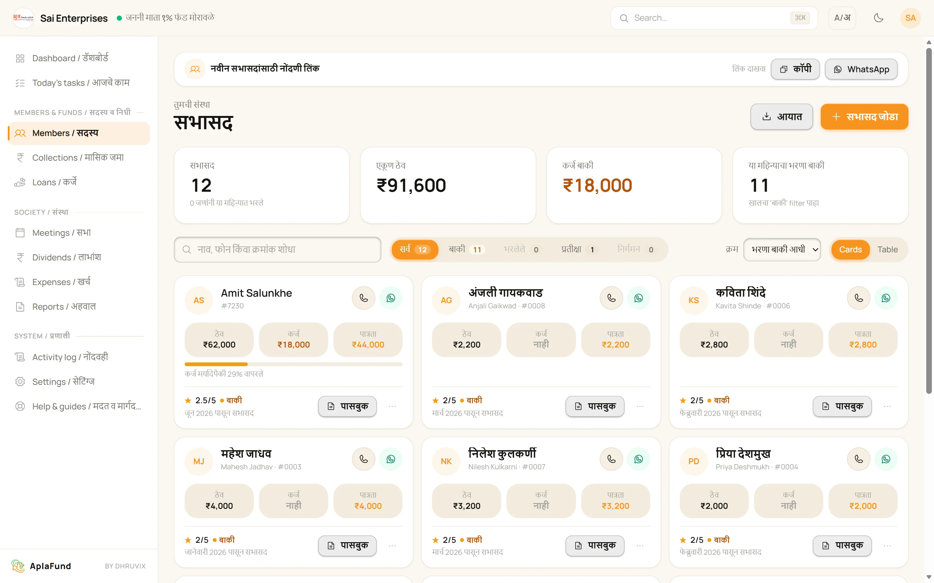Click phone icon on महेश जाधव card
The image size is (934, 583).
pyautogui.click(x=363, y=459)
